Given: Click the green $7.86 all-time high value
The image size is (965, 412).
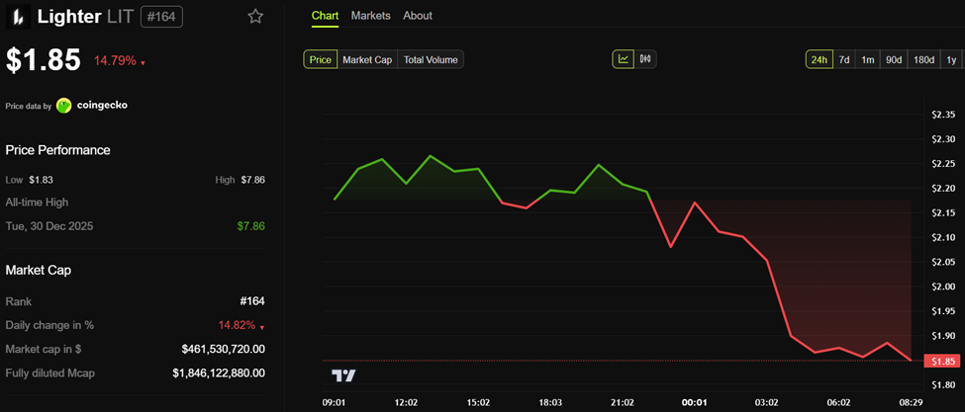Looking at the screenshot, I should click(251, 226).
